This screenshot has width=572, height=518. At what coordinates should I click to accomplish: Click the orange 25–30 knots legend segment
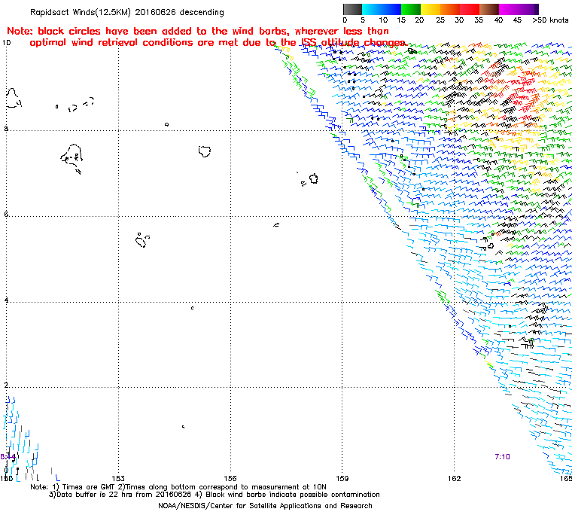click(x=450, y=9)
